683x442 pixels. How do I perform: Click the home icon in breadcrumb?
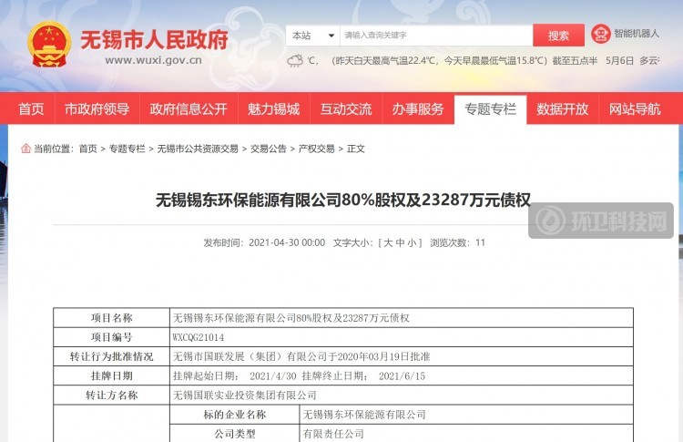[25, 149]
